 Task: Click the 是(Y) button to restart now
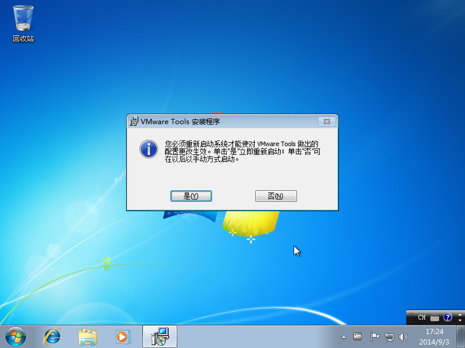(191, 196)
